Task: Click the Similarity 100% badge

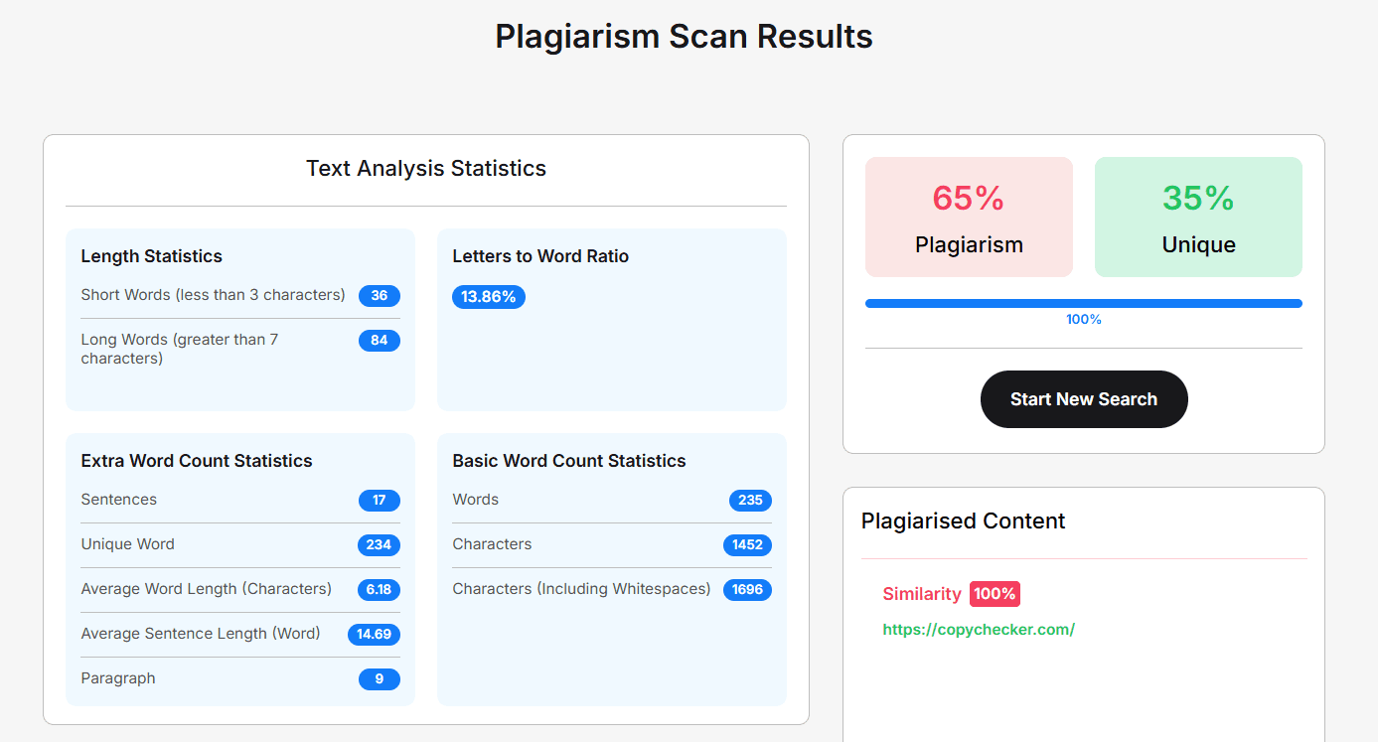Action: (x=995, y=593)
